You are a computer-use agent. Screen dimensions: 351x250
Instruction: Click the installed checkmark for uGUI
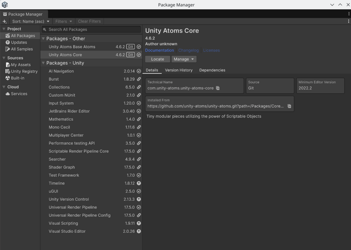(139, 191)
